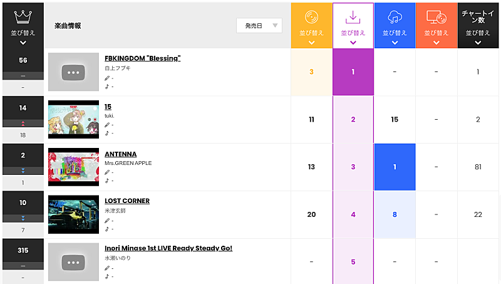This screenshot has height=284, width=501.
Task: Click the dark purple rank 1 download cell
Action: 353,72
